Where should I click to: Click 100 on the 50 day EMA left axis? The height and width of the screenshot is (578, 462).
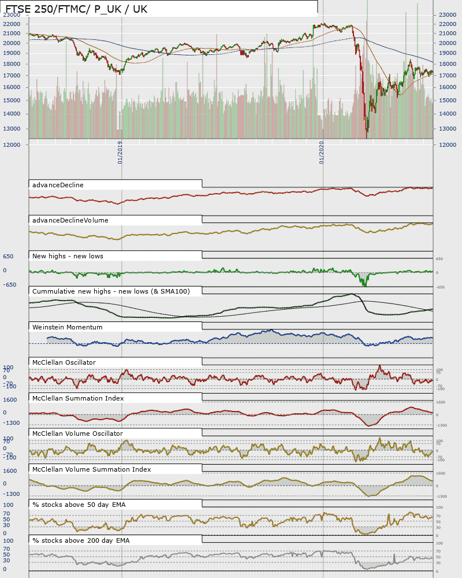click(x=8, y=505)
